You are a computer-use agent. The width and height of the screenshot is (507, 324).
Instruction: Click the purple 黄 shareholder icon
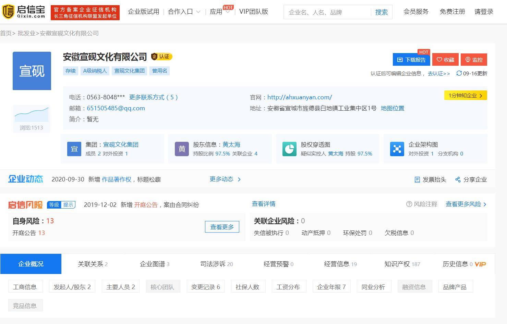point(182,149)
